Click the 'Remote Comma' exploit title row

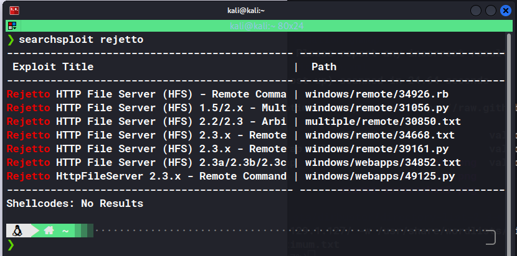[147, 94]
